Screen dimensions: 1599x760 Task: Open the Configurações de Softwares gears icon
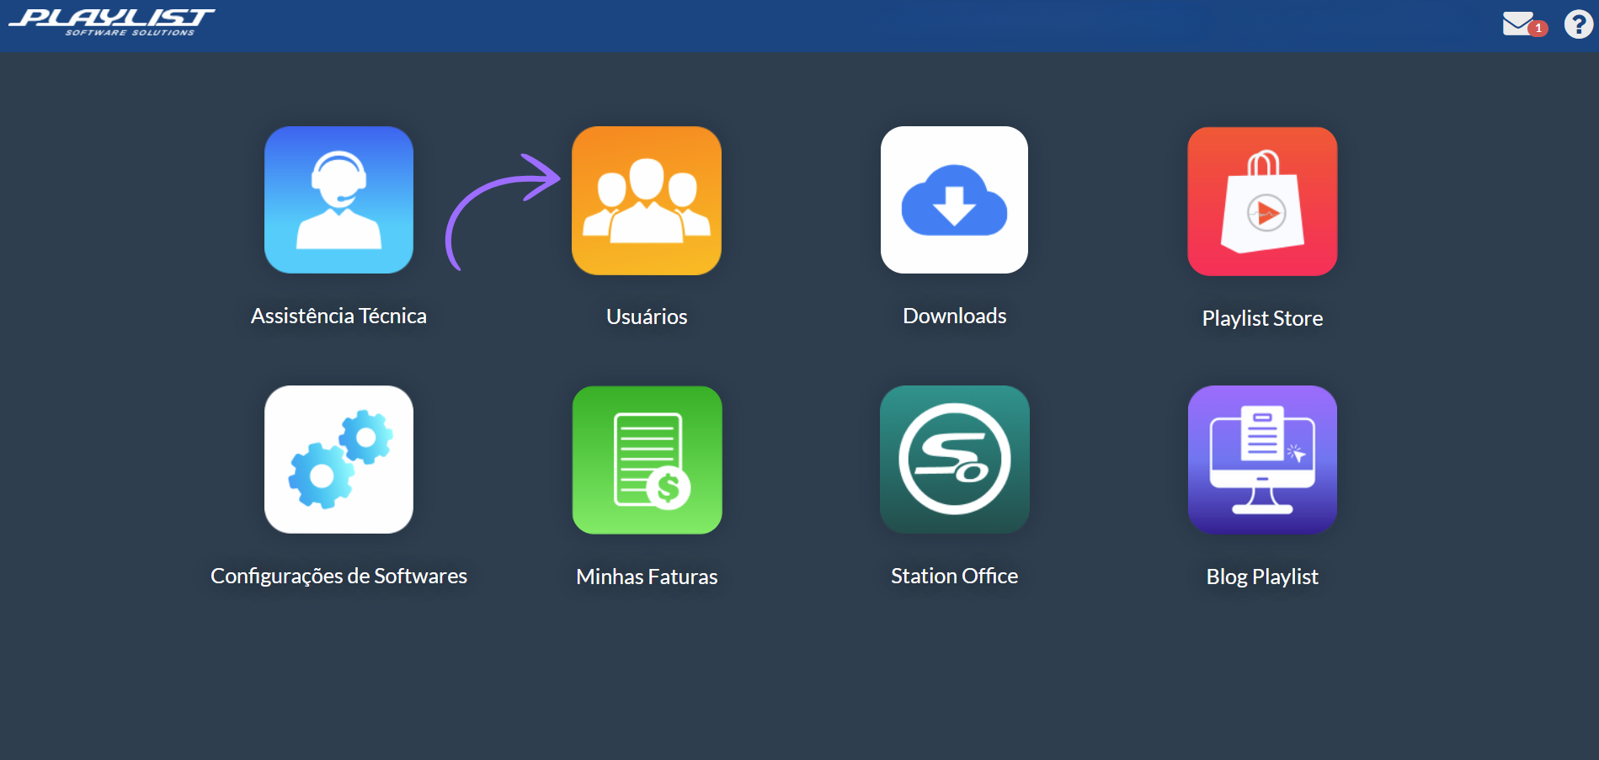(338, 460)
